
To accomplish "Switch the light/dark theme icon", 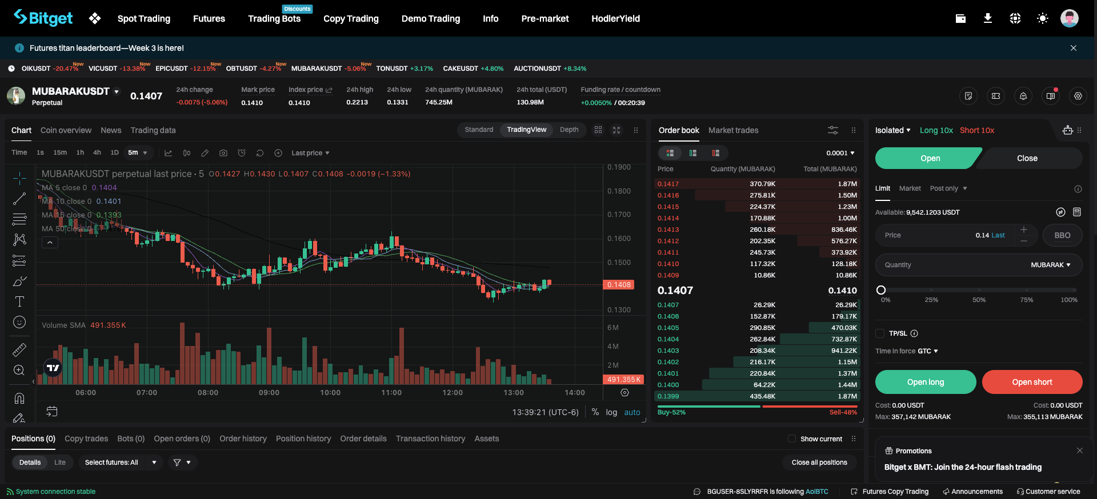I will [x=1042, y=18].
